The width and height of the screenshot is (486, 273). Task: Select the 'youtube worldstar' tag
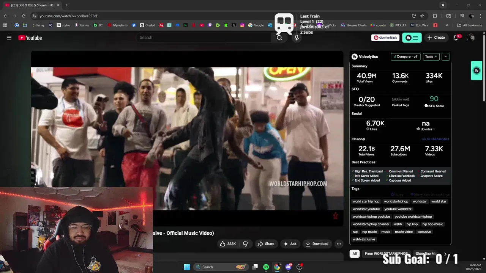point(398,209)
